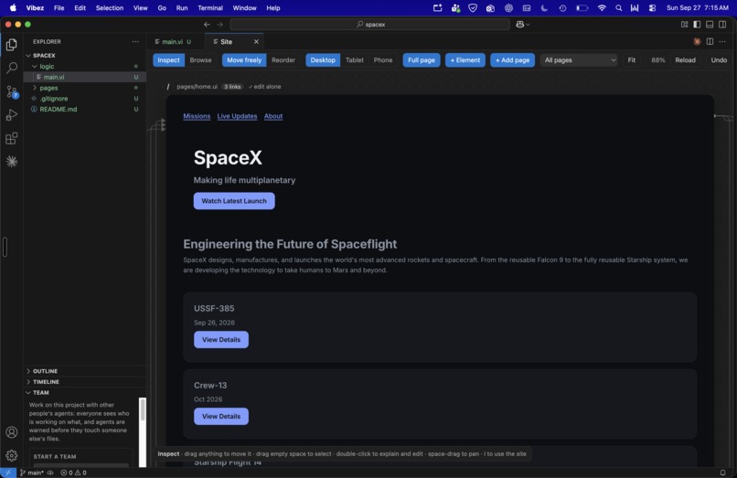Open Source Control view with badge
The height and width of the screenshot is (478, 737).
(x=12, y=91)
